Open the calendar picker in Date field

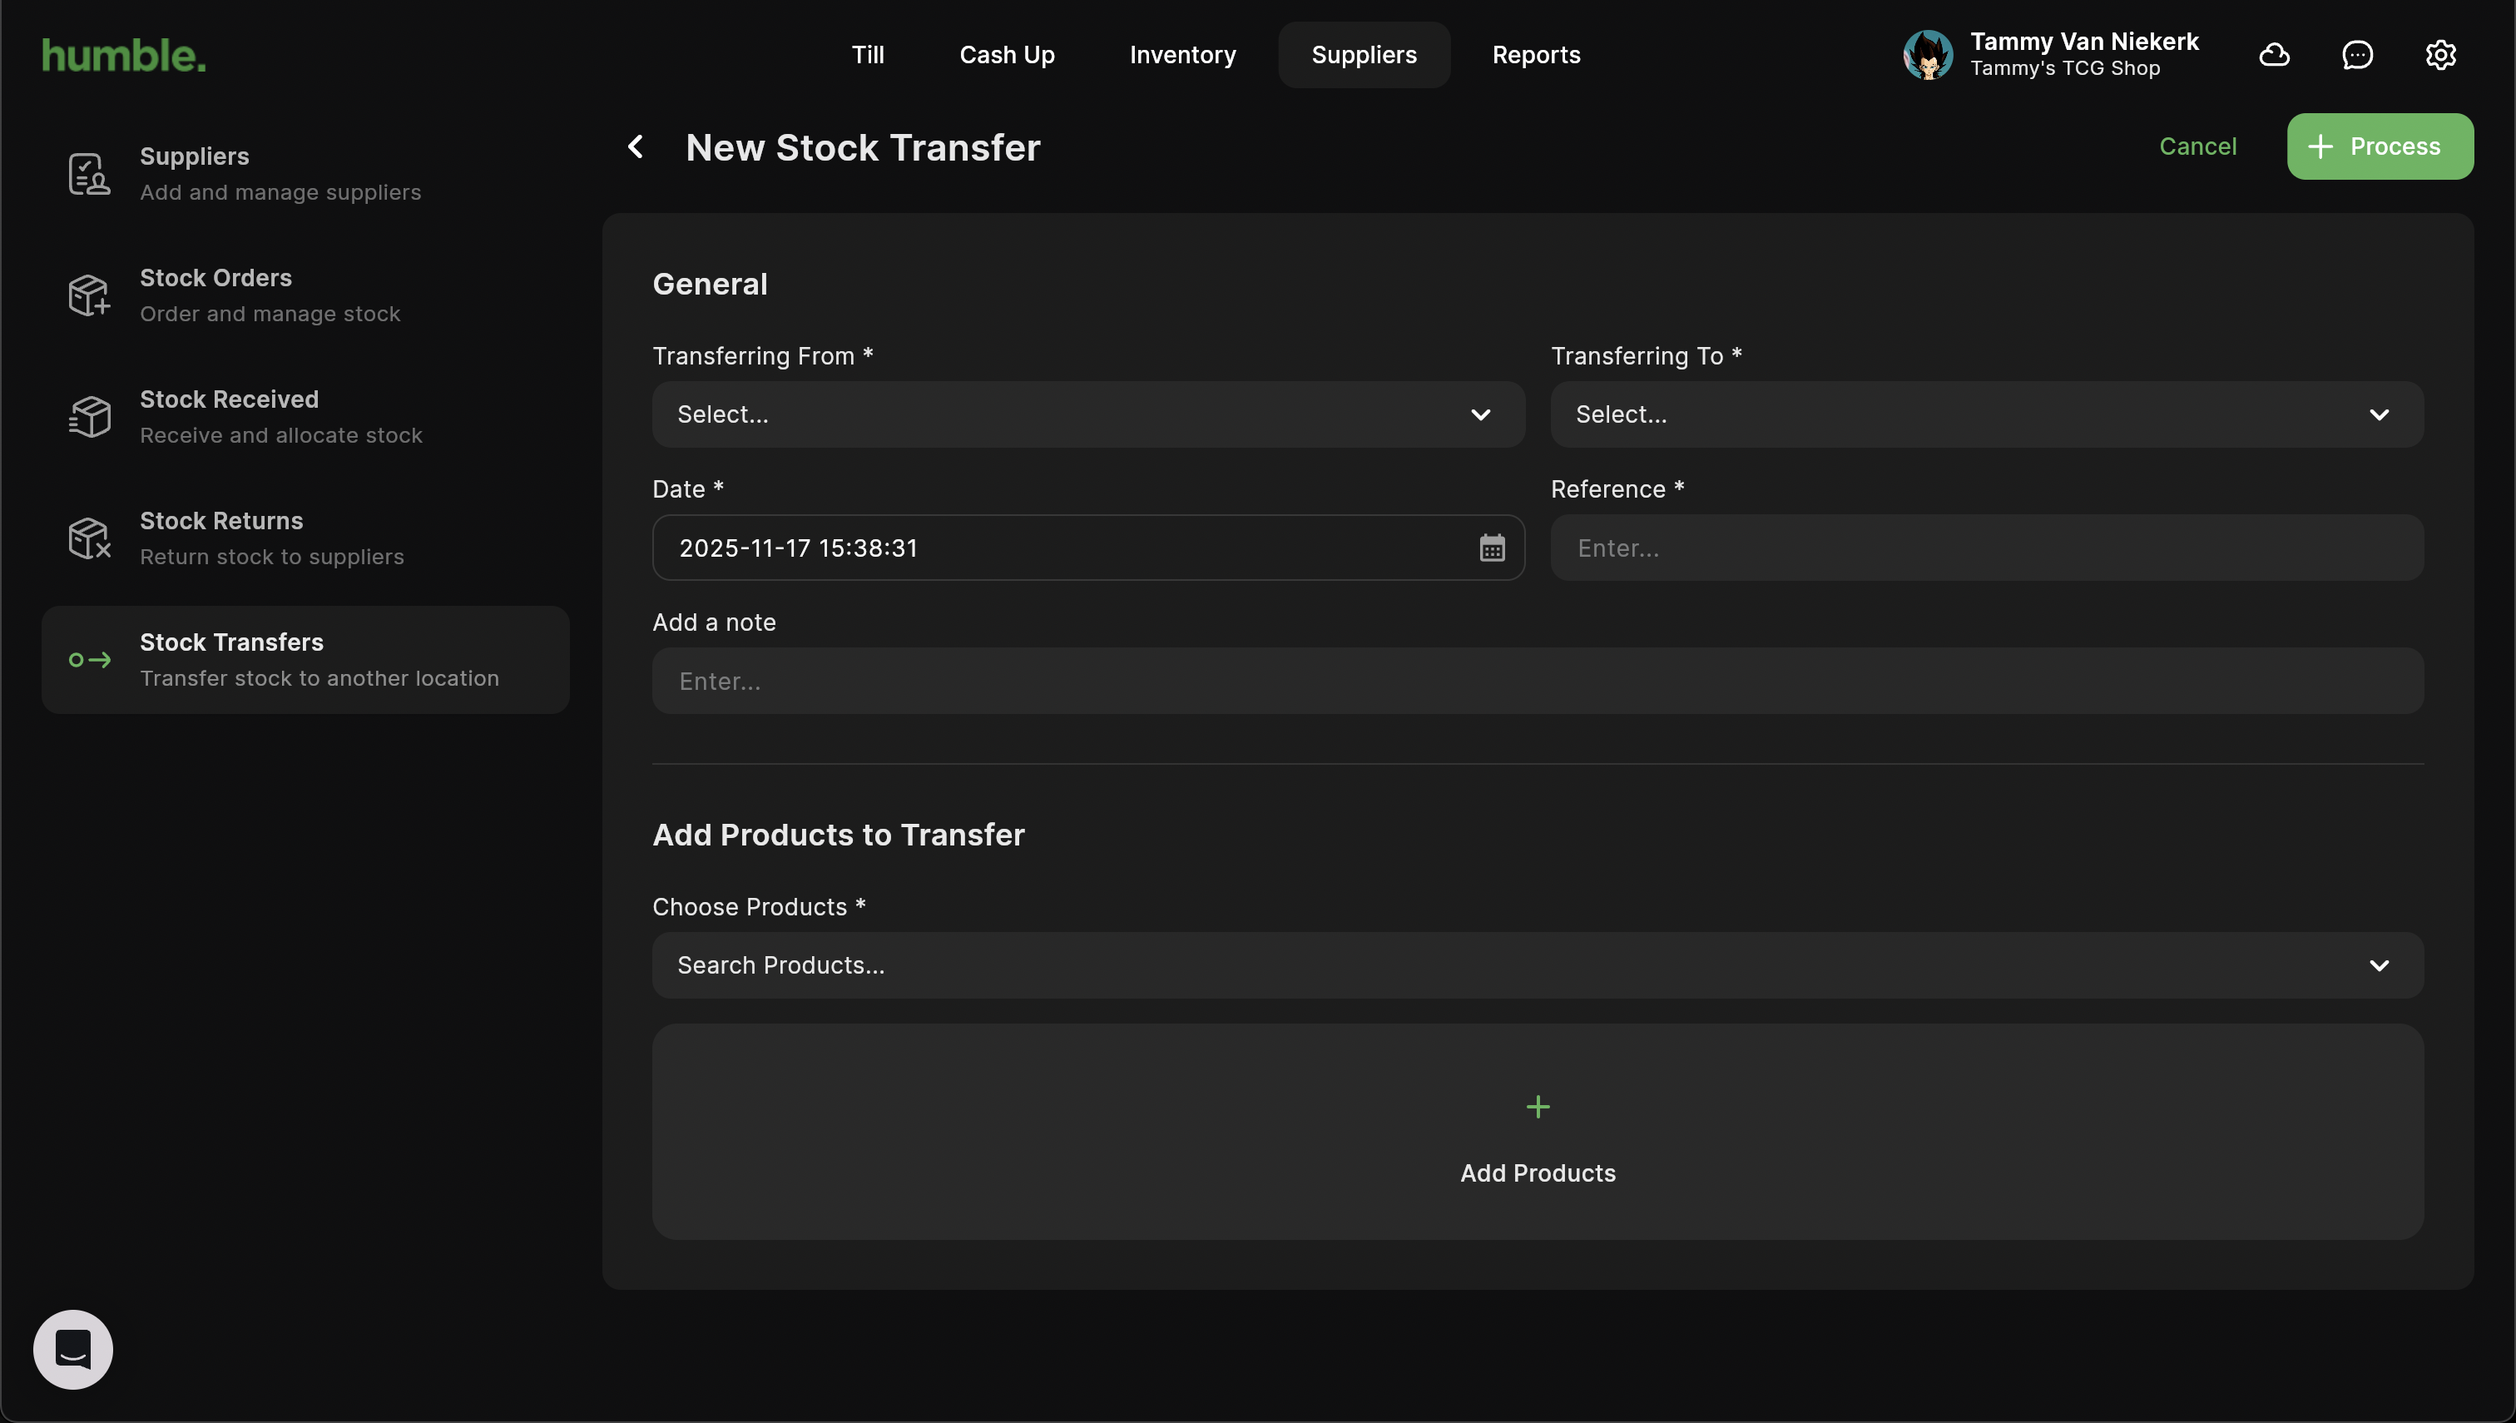(x=1491, y=548)
